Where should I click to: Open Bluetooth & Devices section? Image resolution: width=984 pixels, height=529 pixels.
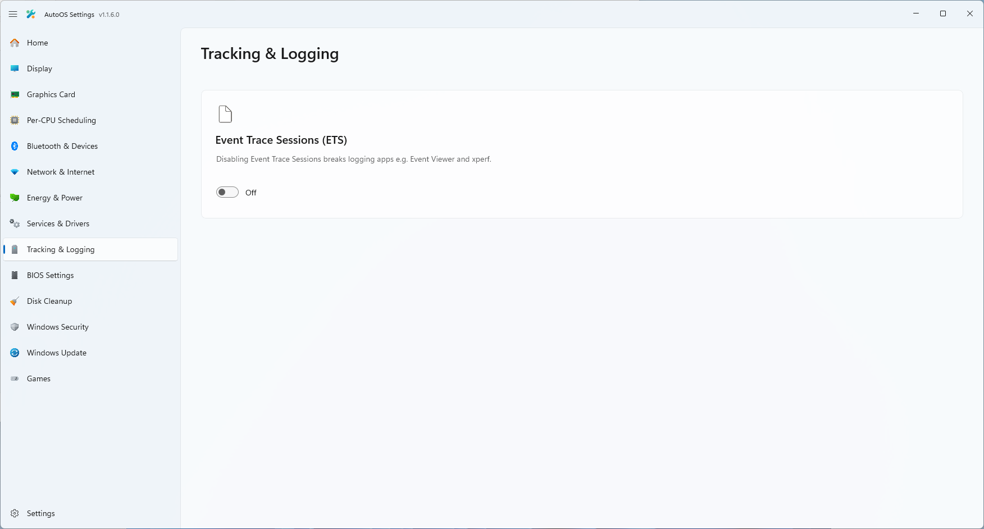click(x=90, y=146)
